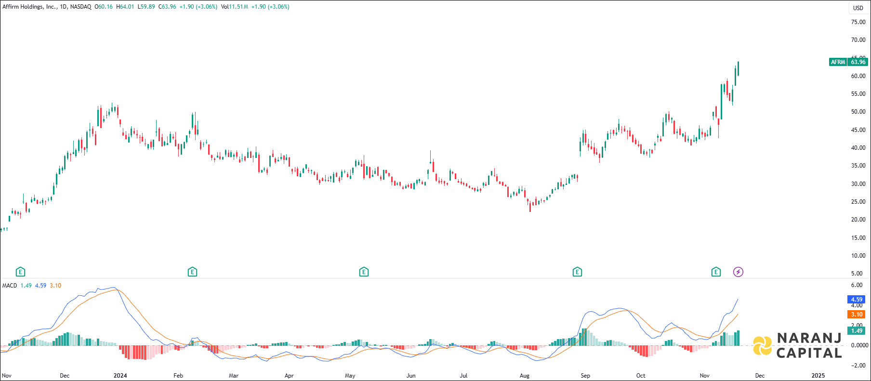Click the MACD indicator legend title
Image resolution: width=871 pixels, height=381 pixels.
[10, 286]
